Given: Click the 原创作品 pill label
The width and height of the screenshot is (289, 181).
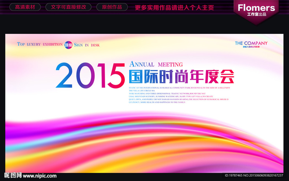Looking at the screenshot, I should coord(112,7).
